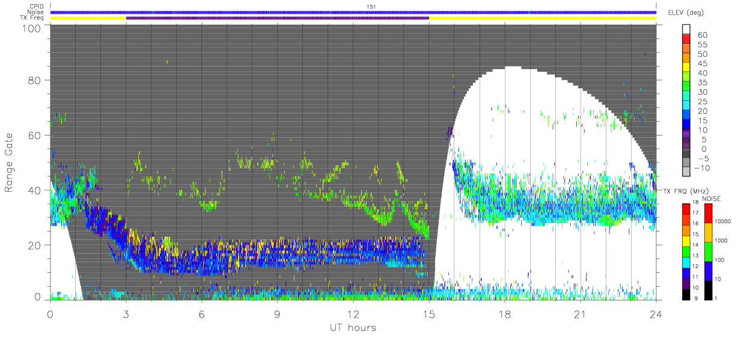Click the -10 tick on ELEV color bar
738x340 pixels.
[x=703, y=168]
